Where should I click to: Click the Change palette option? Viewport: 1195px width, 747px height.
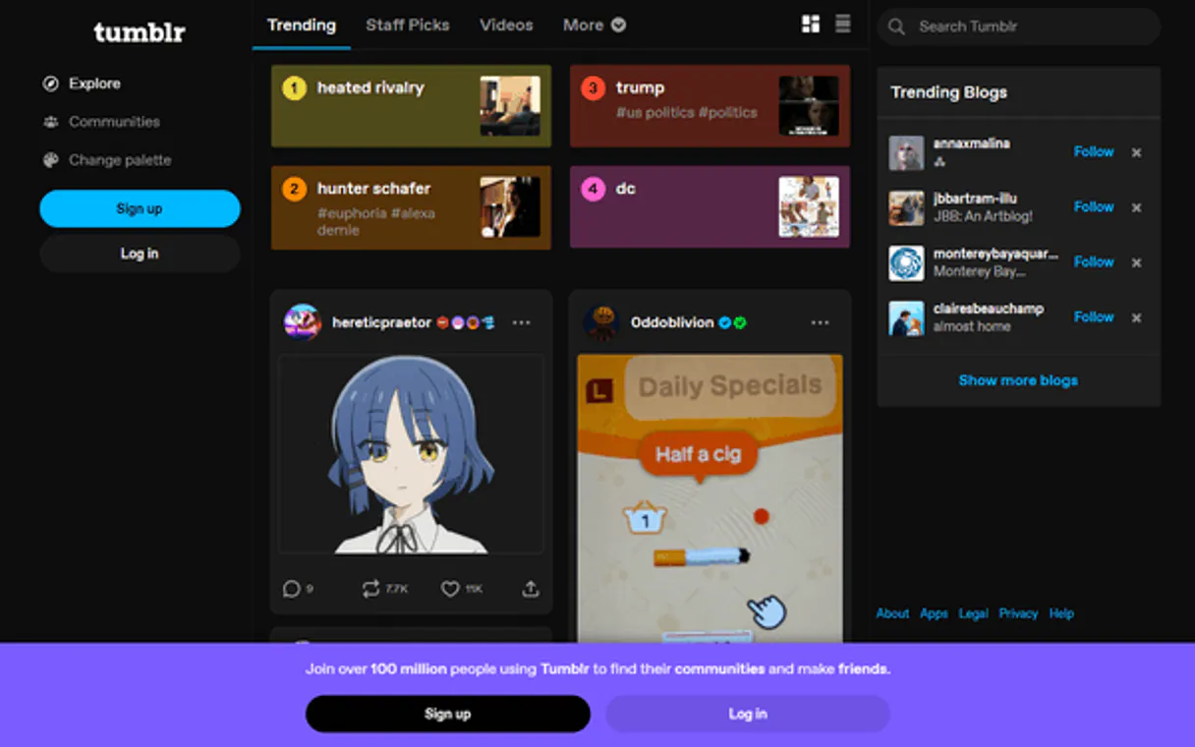[x=107, y=160]
